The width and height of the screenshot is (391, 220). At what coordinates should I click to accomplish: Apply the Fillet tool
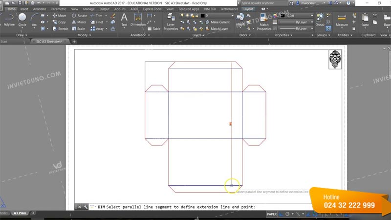97,22
